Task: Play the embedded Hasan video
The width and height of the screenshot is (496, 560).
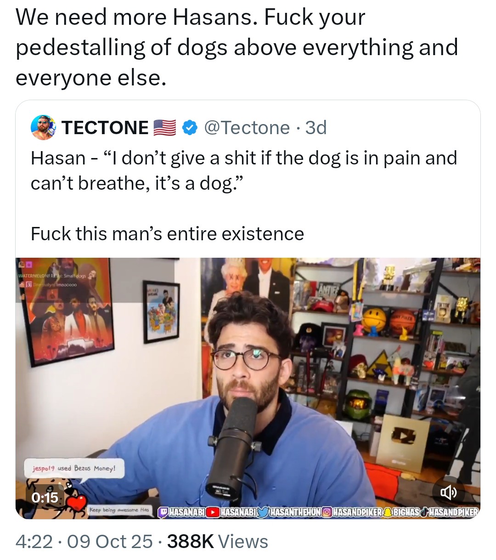Action: [x=248, y=388]
